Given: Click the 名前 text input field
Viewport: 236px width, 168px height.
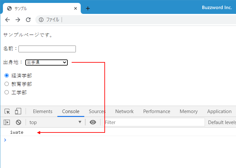Looking at the screenshot, I should (x=47, y=49).
